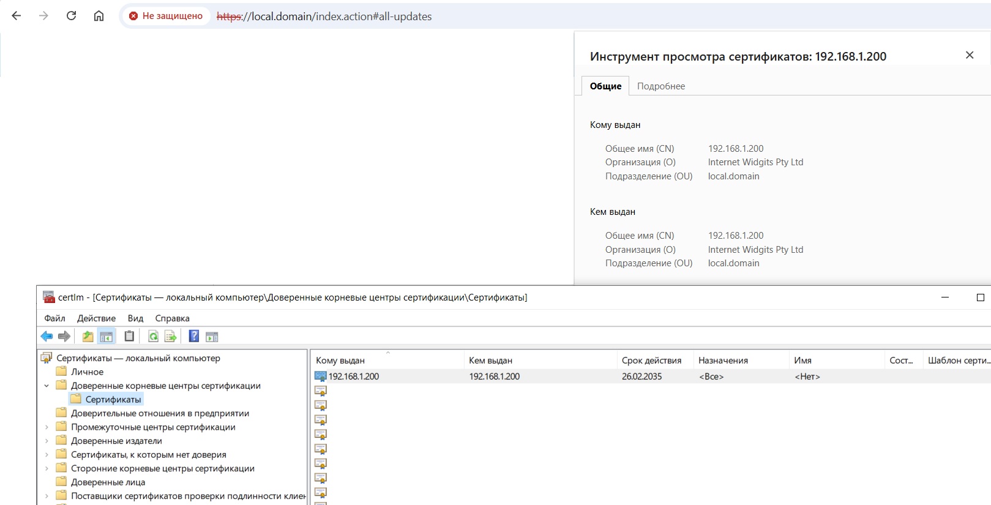
Task: Click the address bar URL
Action: (324, 17)
